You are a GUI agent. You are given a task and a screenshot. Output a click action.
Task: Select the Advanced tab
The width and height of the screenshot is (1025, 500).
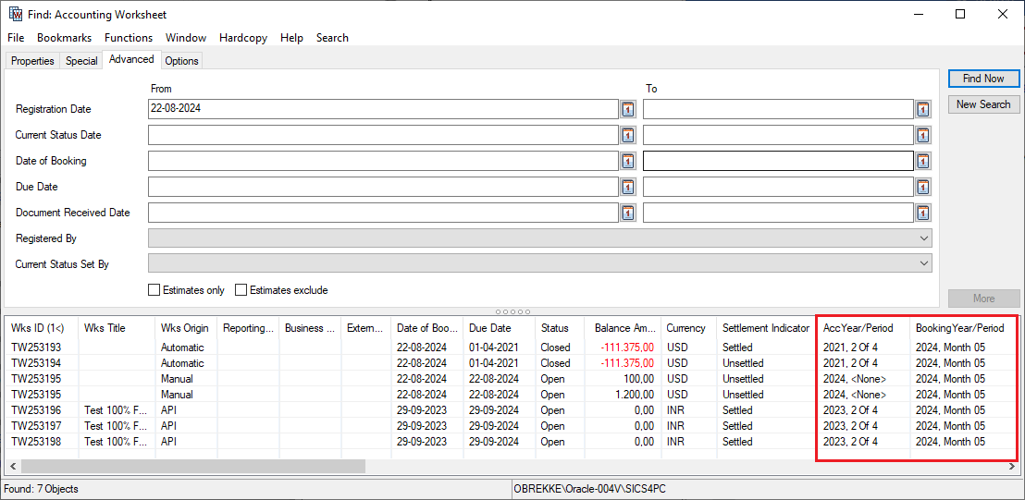point(131,59)
